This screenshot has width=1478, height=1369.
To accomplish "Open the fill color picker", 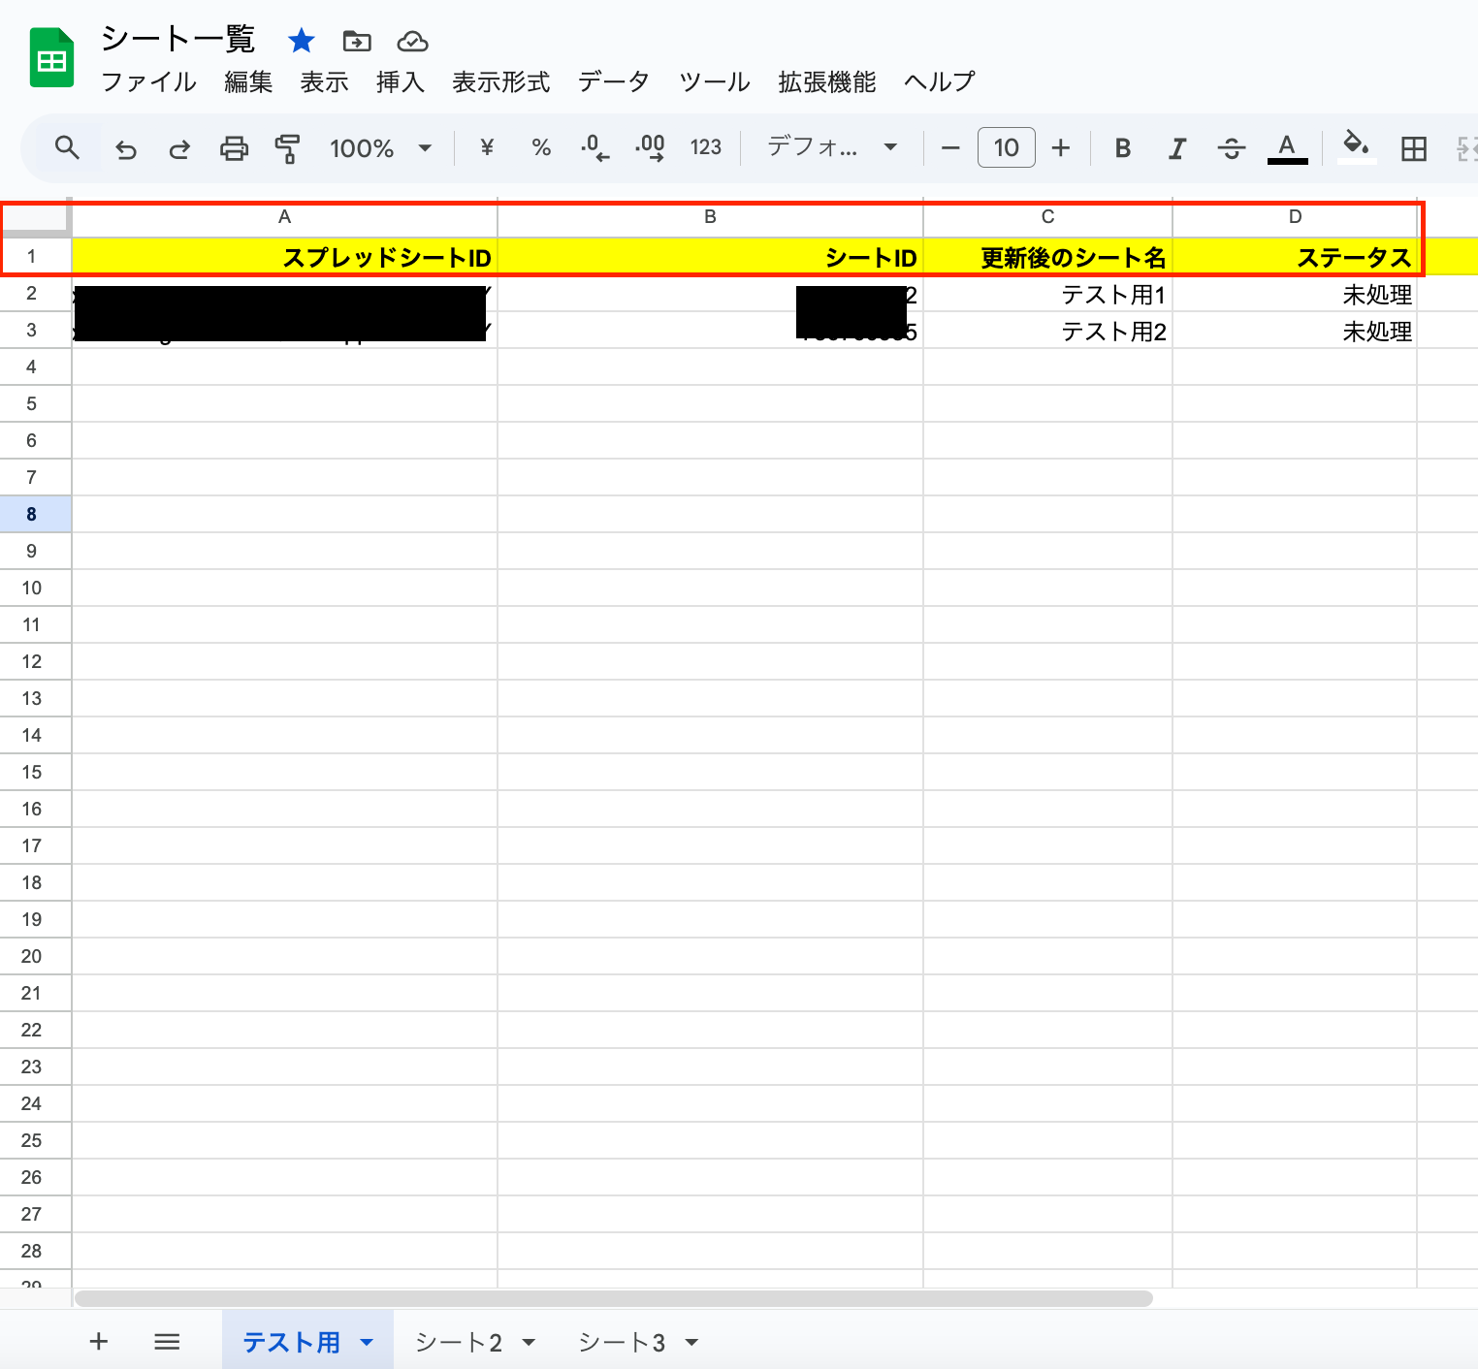I will [x=1356, y=148].
